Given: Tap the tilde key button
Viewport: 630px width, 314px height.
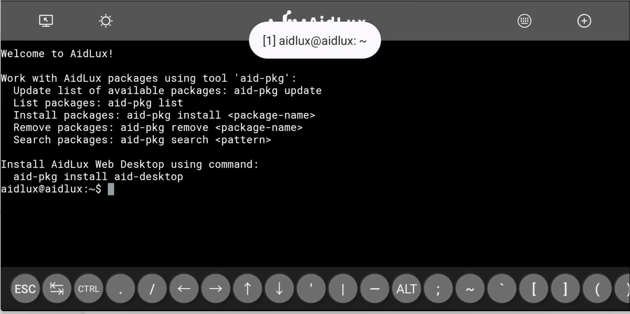Looking at the screenshot, I should click(x=470, y=289).
